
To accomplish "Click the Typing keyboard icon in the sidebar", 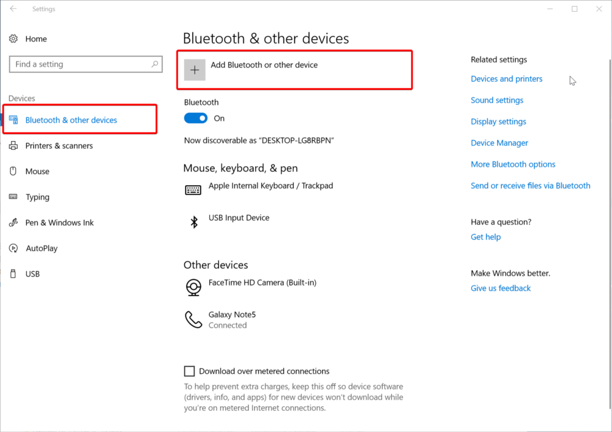I will tap(13, 197).
